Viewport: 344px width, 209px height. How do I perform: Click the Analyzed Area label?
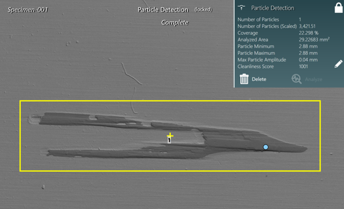[253, 40]
